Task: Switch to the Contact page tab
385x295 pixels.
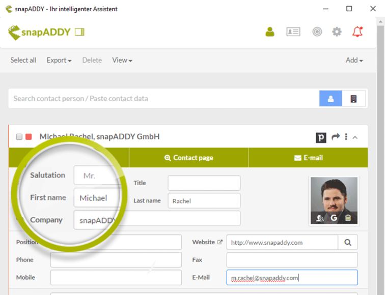Action: click(188, 158)
